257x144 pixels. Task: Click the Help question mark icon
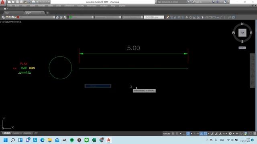coord(225,2)
